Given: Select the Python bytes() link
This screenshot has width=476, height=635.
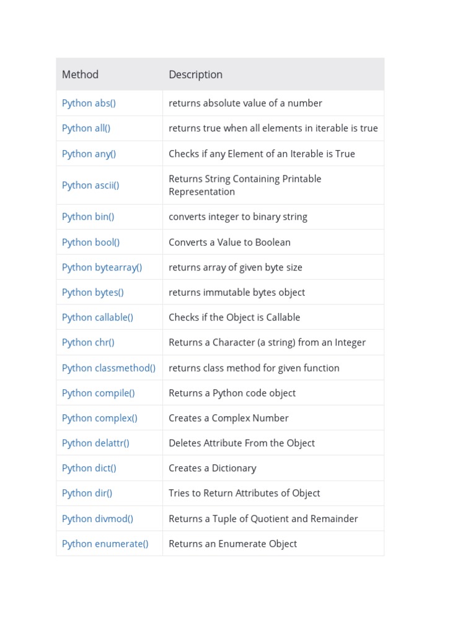Looking at the screenshot, I should [93, 293].
